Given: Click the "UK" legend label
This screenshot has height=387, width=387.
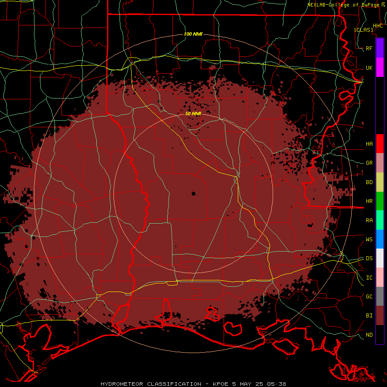Looking at the screenshot, I should tap(369, 68).
